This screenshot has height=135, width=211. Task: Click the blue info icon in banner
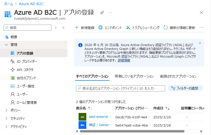click(80, 45)
